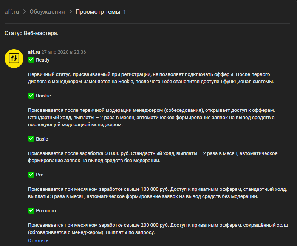Click the aff.ru breadcrumb link
297x246 pixels.
click(x=12, y=12)
